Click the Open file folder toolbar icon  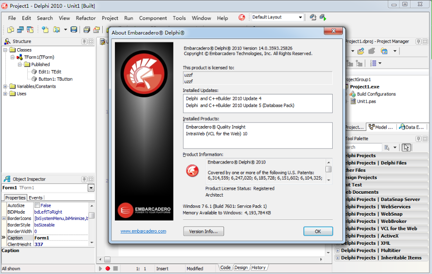click(56, 30)
